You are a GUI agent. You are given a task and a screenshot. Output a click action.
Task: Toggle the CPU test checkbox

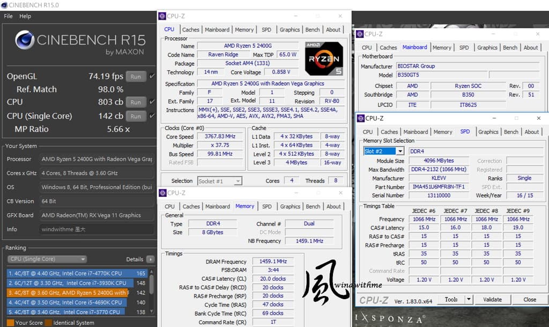click(152, 102)
